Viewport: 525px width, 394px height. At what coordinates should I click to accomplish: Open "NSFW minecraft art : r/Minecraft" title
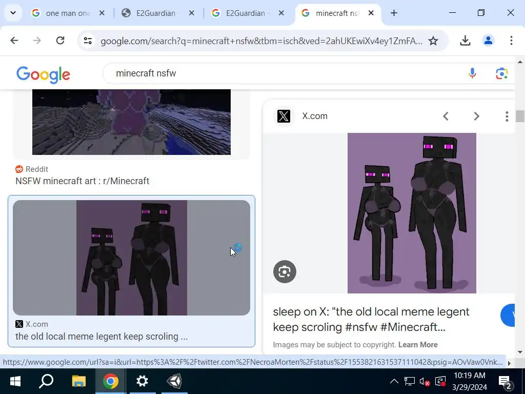click(x=83, y=181)
